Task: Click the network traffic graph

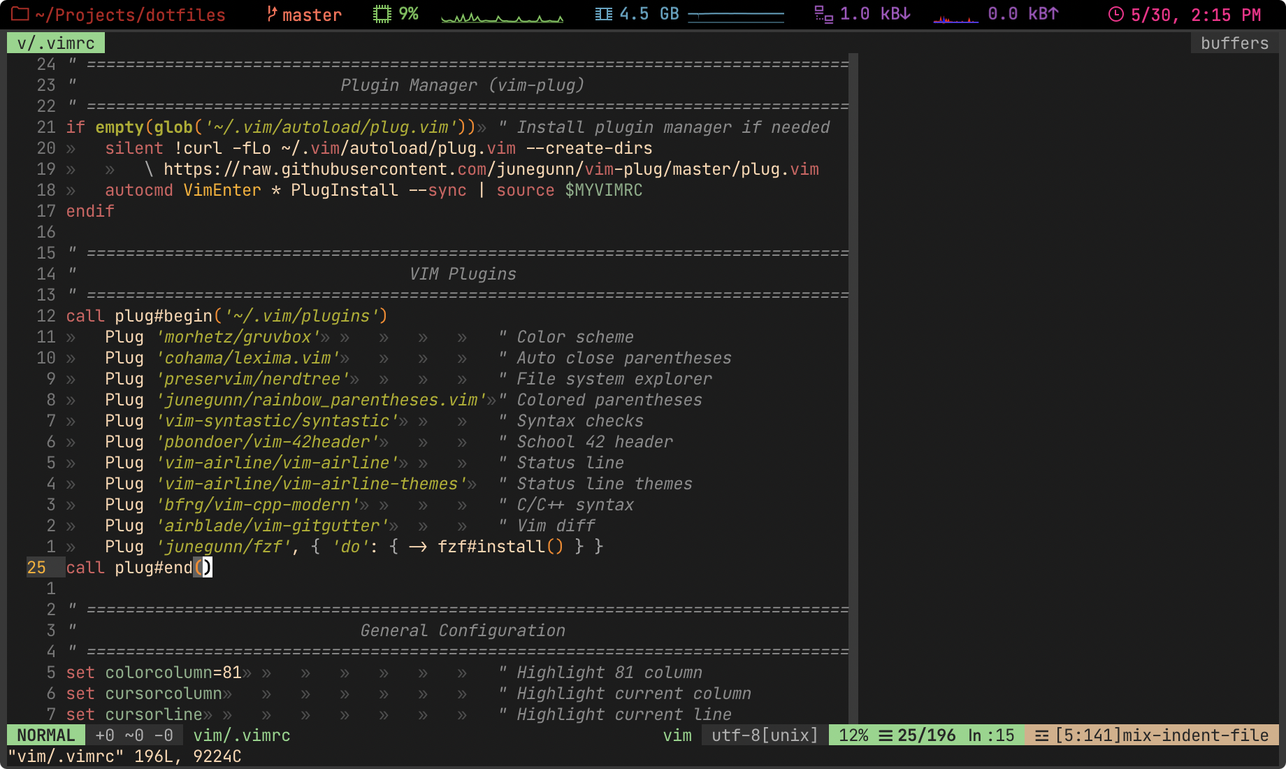Action: [956, 18]
